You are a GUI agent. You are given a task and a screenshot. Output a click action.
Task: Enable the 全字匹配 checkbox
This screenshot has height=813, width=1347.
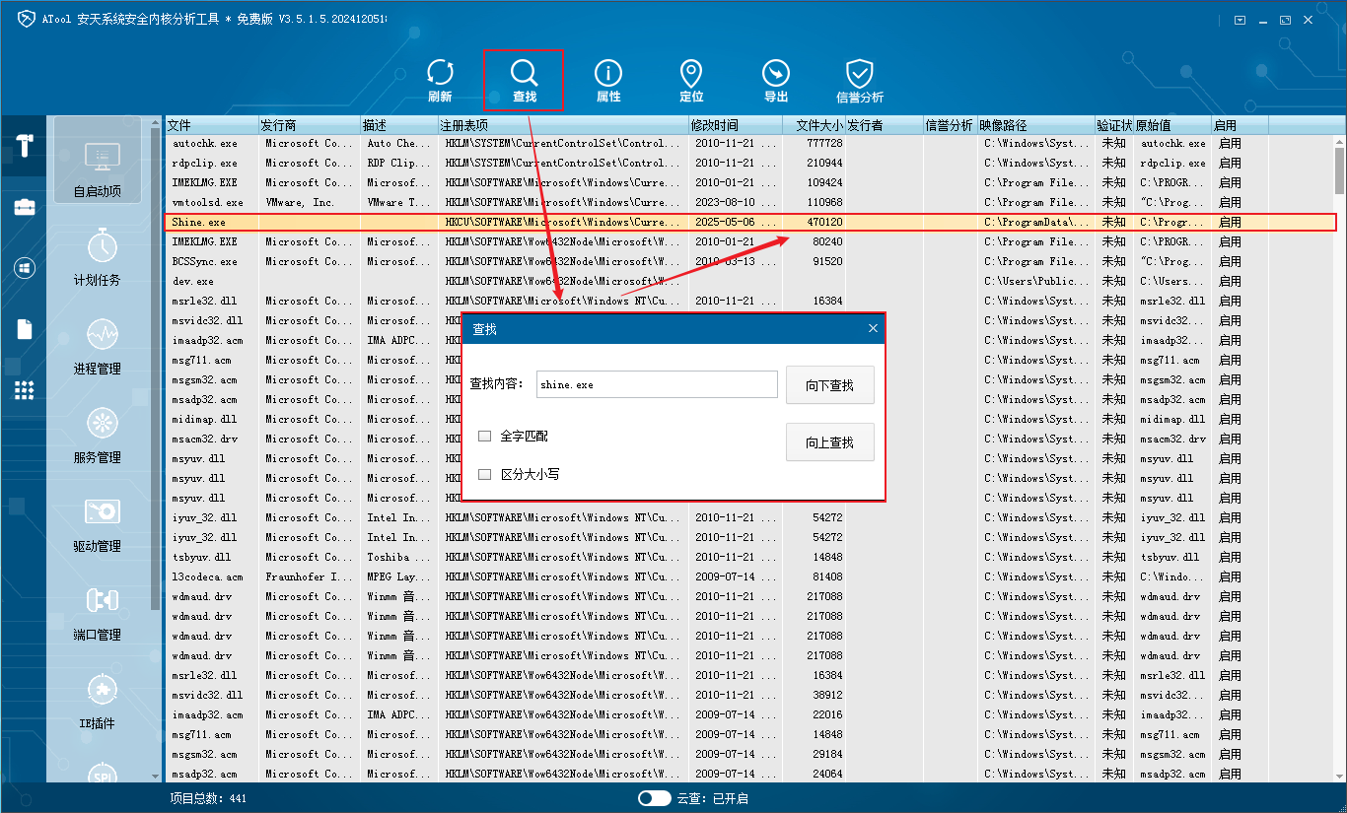(485, 436)
